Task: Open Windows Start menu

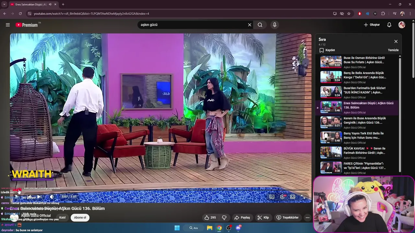Action: click(x=177, y=228)
